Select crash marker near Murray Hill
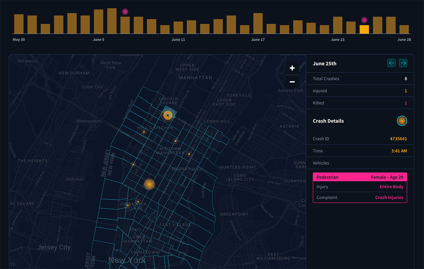This screenshot has width=424, height=269. pos(189,154)
